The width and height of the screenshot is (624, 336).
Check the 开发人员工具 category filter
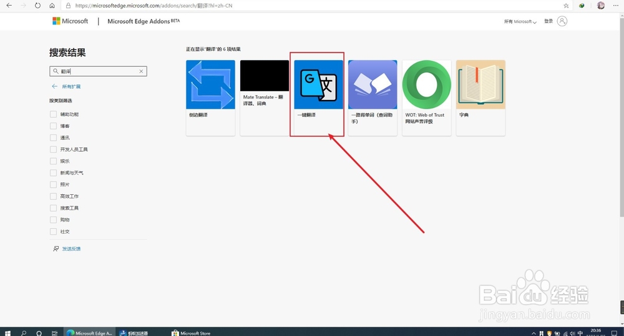pyautogui.click(x=53, y=149)
